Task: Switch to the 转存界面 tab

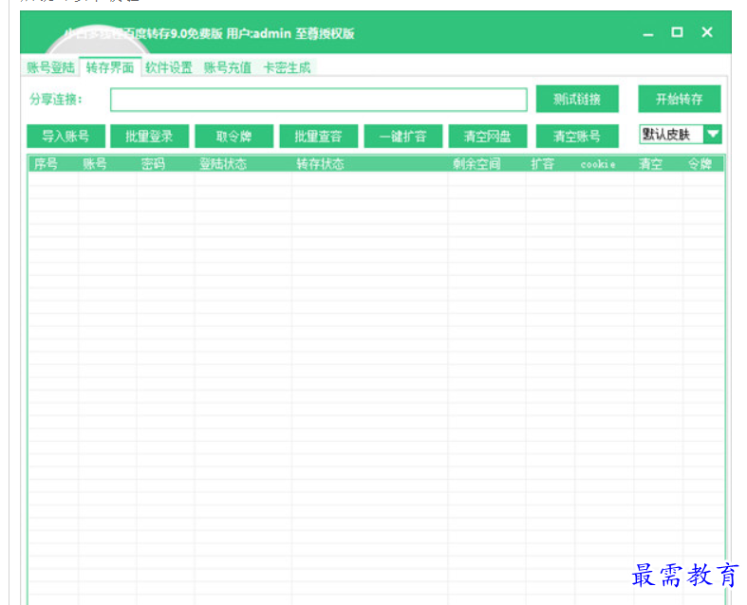Action: pyautogui.click(x=110, y=67)
